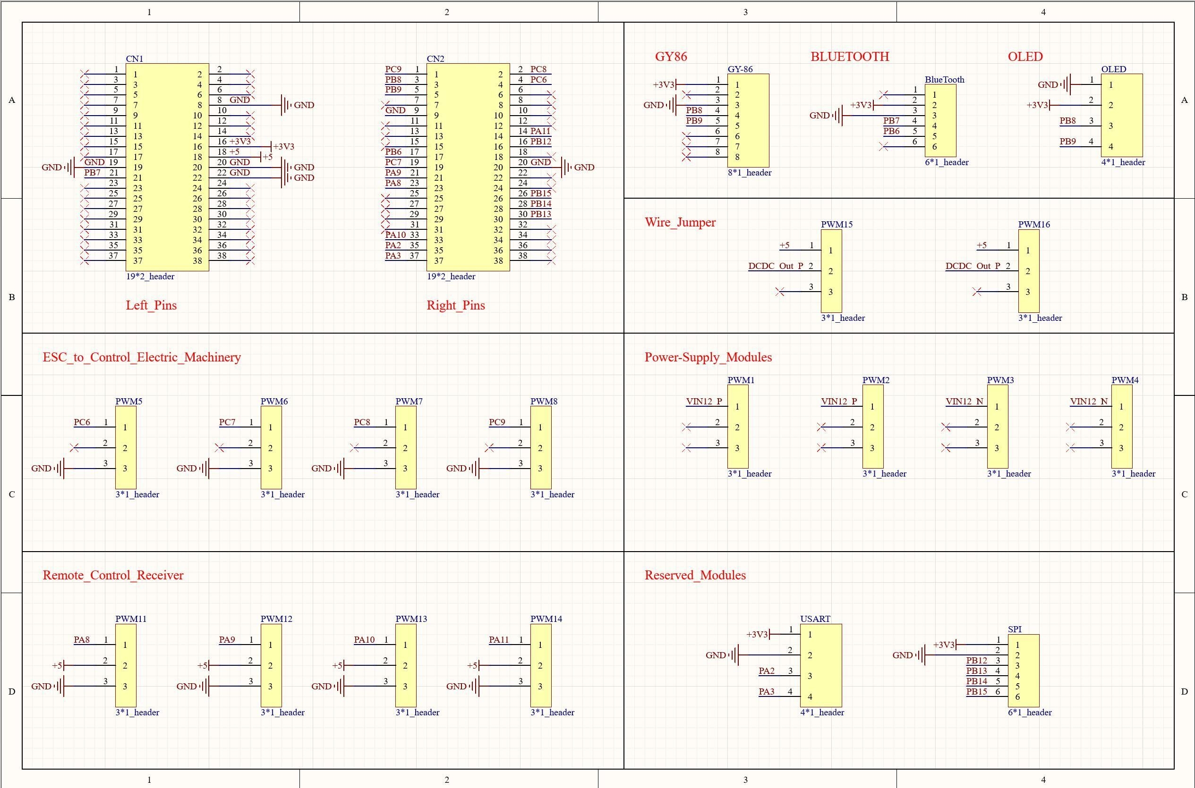Click the Wire_Jumper section label
The height and width of the screenshot is (788, 1195).
(680, 223)
